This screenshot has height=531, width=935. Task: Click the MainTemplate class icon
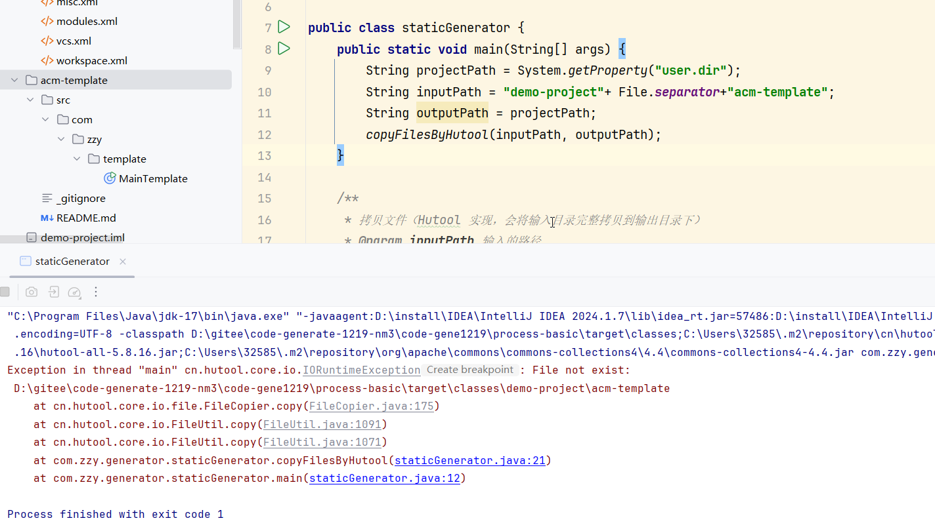coord(110,178)
